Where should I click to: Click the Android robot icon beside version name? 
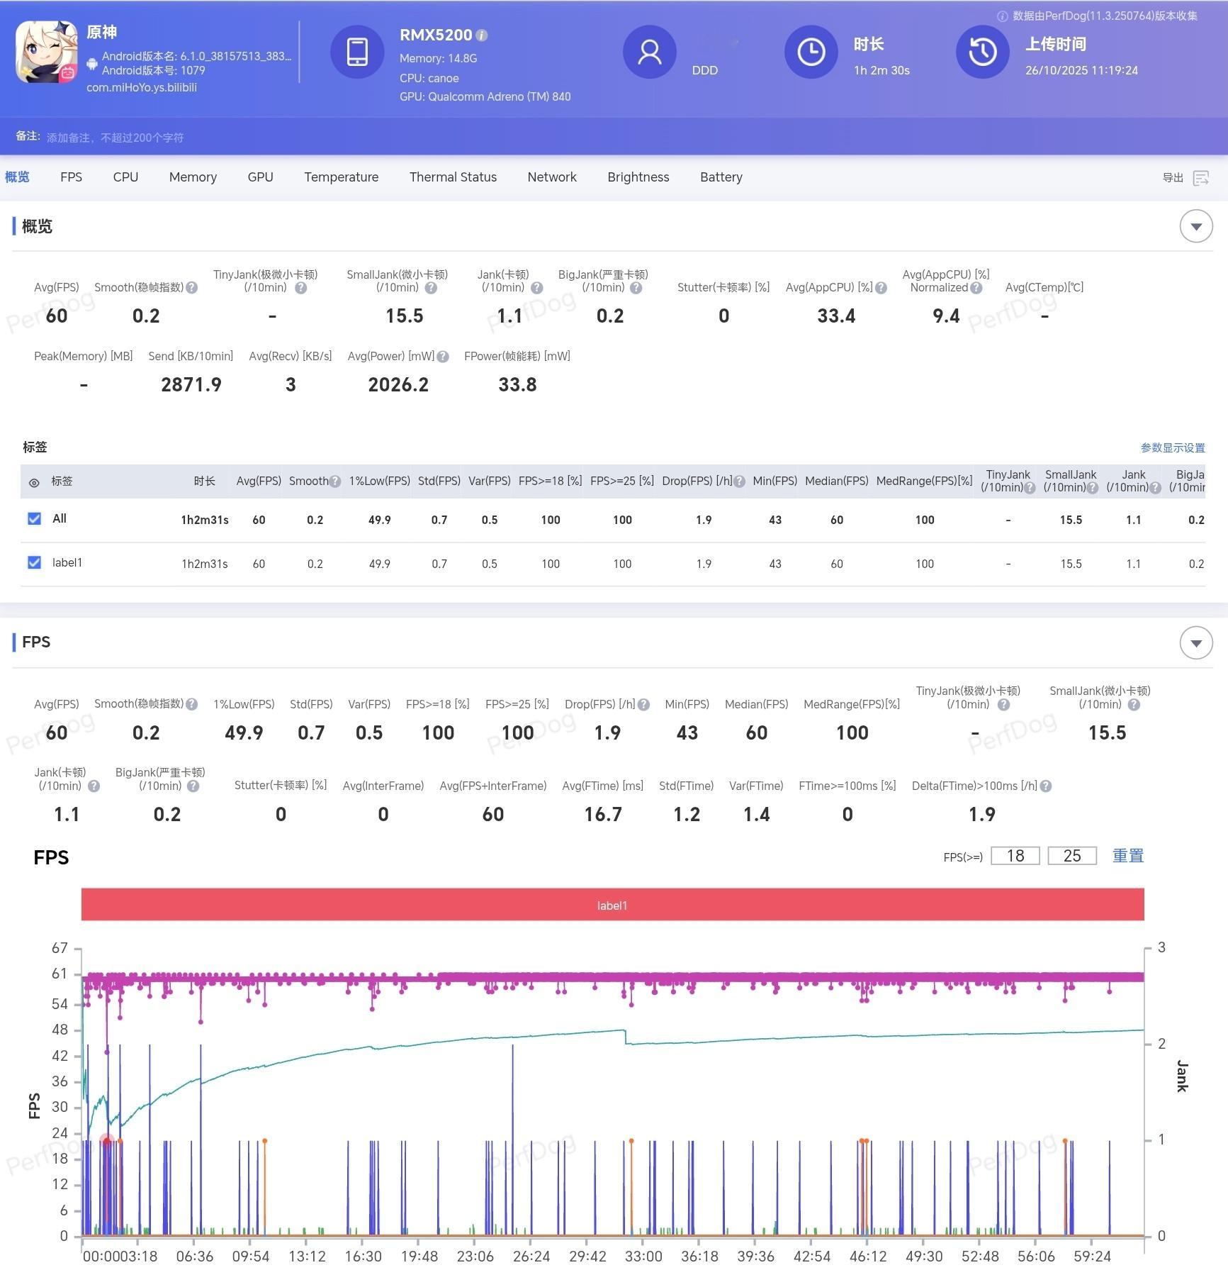(x=92, y=64)
